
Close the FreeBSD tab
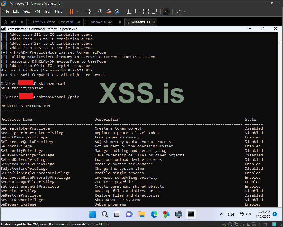click(x=79, y=22)
